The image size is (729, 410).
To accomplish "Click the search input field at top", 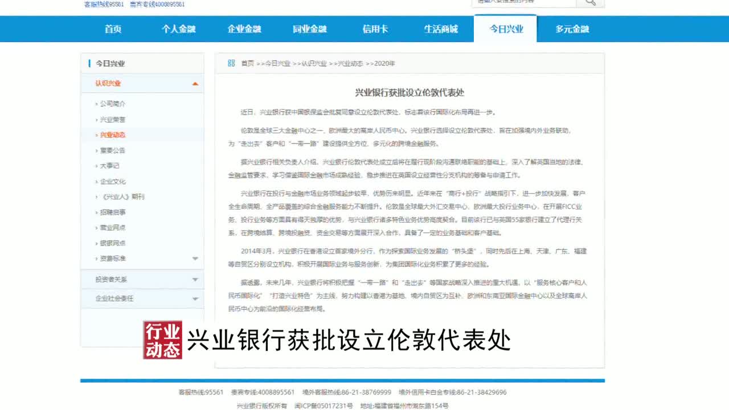I will pos(523,2).
